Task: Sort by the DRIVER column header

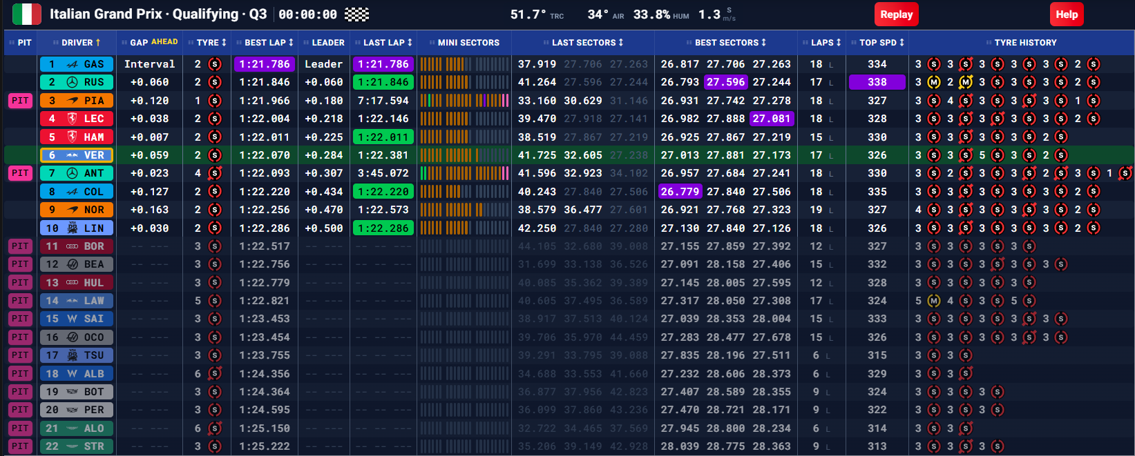Action: pos(77,43)
